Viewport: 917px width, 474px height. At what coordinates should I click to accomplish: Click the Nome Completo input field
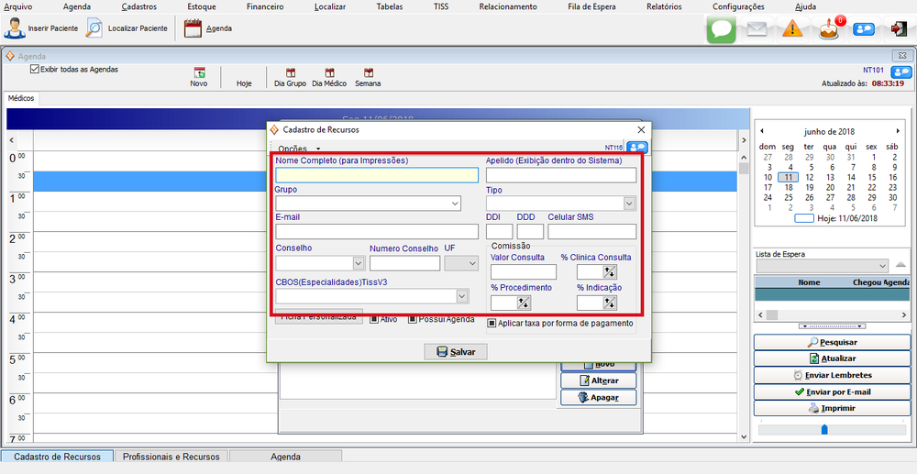[x=376, y=175]
